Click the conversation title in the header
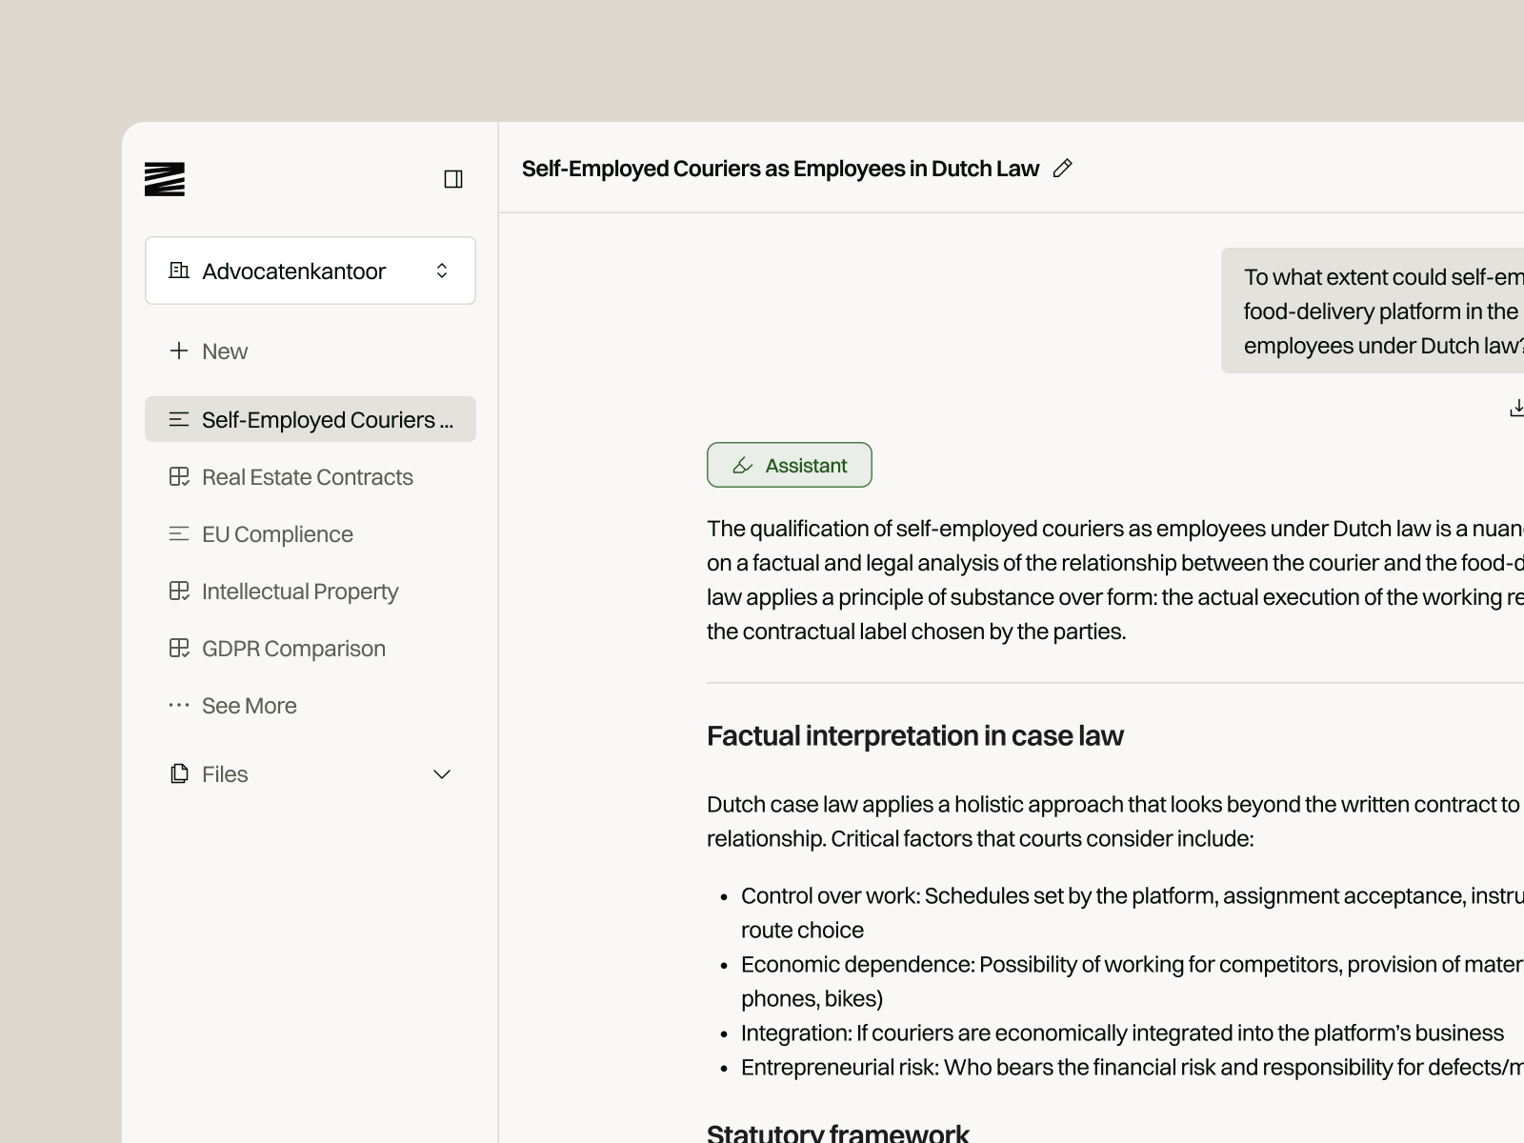Screen dimensions: 1524x1143 [780, 169]
